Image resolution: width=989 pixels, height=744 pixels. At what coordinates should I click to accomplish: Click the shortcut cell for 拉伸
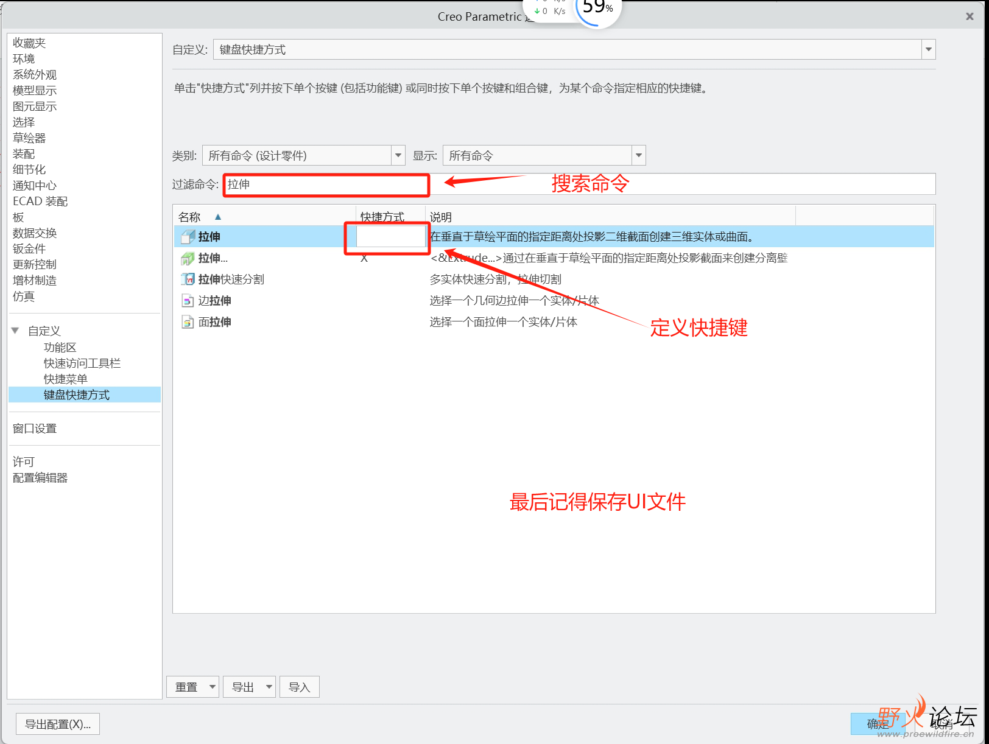(x=390, y=236)
